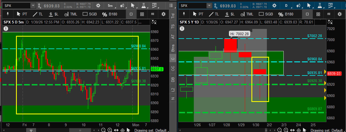The width and height of the screenshot is (346, 132).
Task: Click the PT pointer tool button in right chart
Action: (198, 14)
